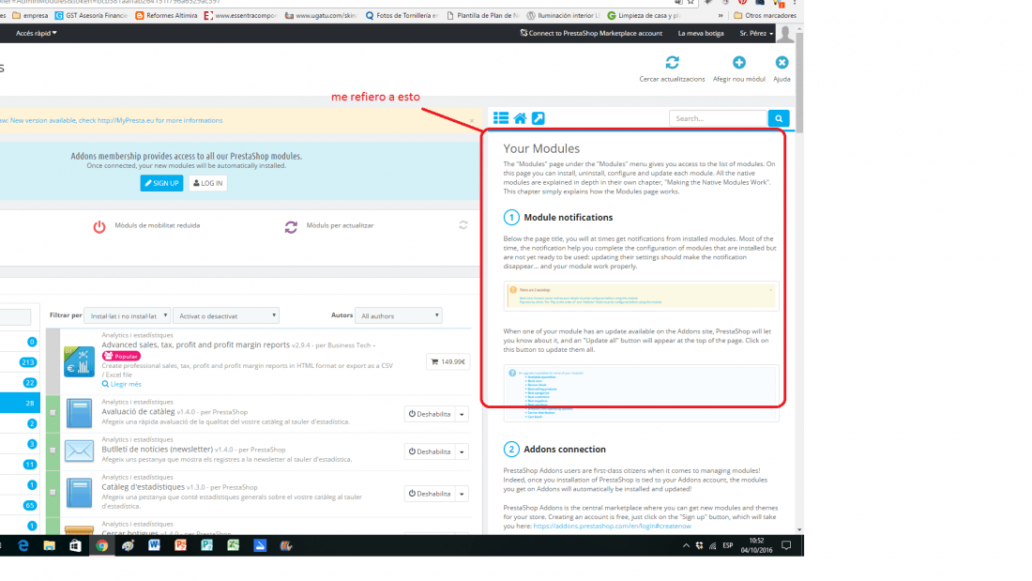Click Butlletí de notícies envelope icon
The image size is (1032, 581).
[x=79, y=451]
